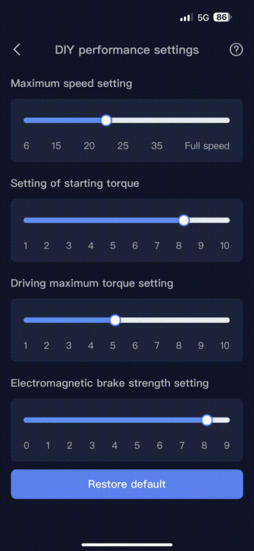Select brake strength level 5
This screenshot has height=551, width=254.
137,446
